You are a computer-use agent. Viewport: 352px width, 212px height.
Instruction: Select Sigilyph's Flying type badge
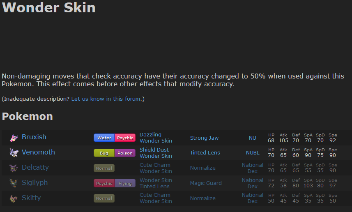coord(125,183)
